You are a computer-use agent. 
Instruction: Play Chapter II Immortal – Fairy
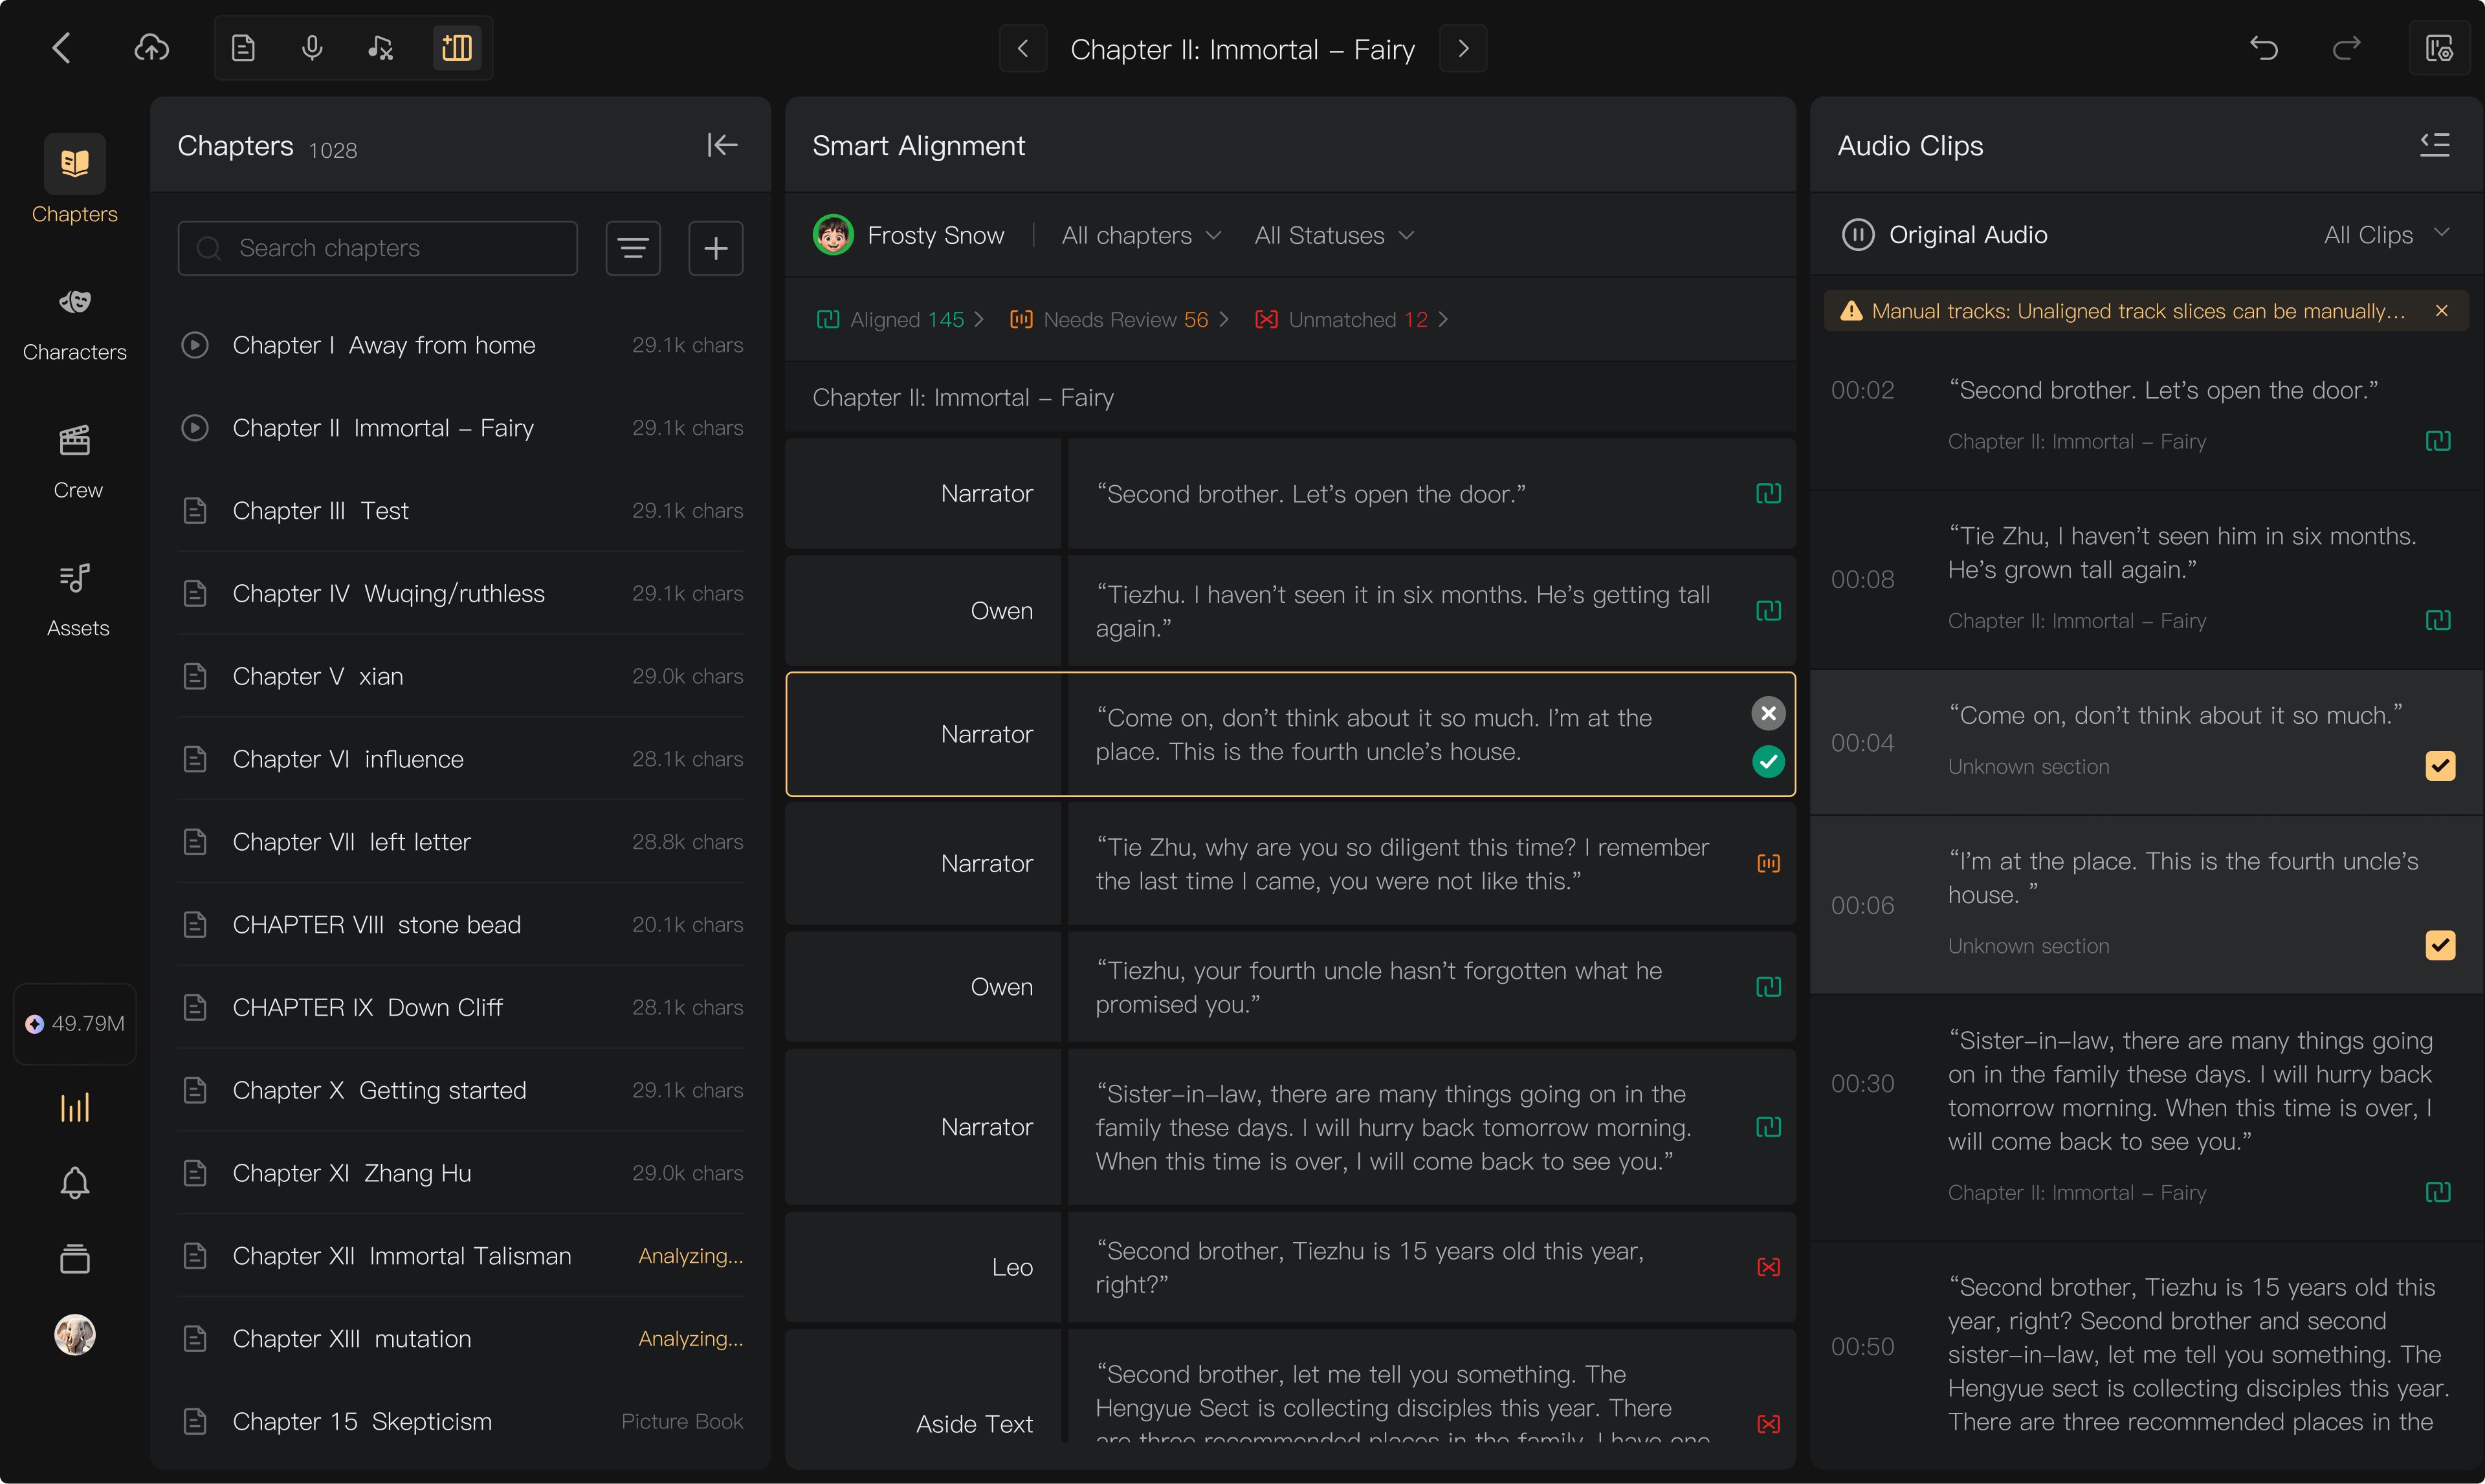click(195, 428)
